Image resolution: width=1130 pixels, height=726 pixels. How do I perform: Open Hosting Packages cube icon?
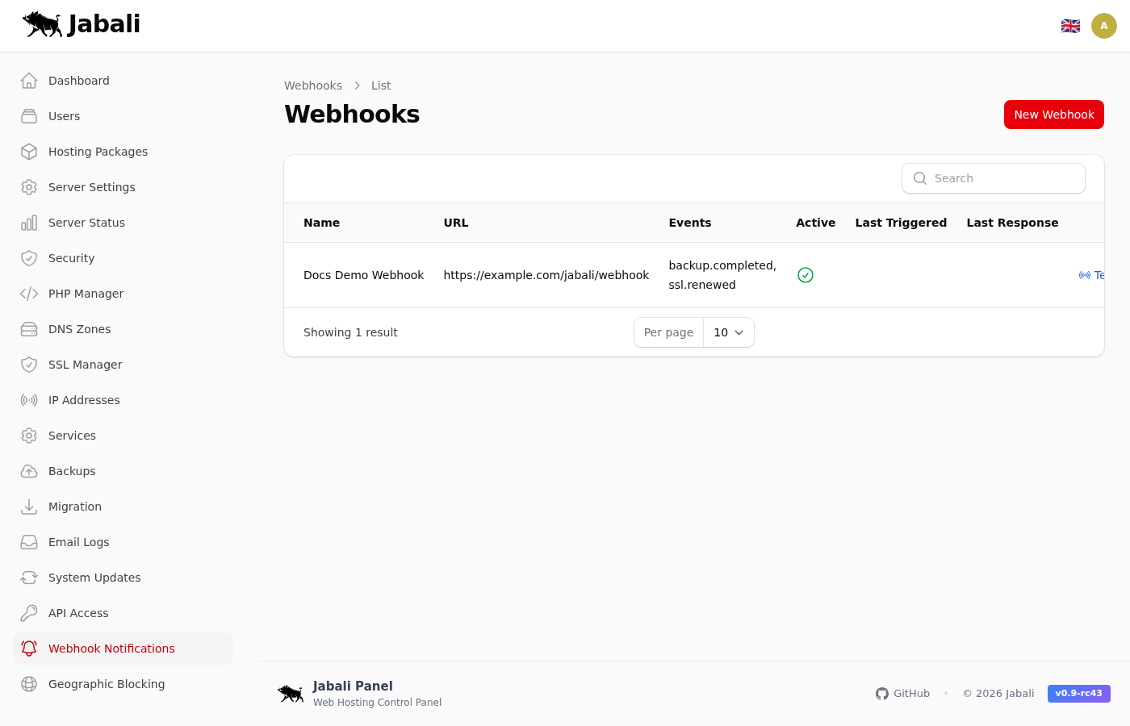[x=29, y=152]
